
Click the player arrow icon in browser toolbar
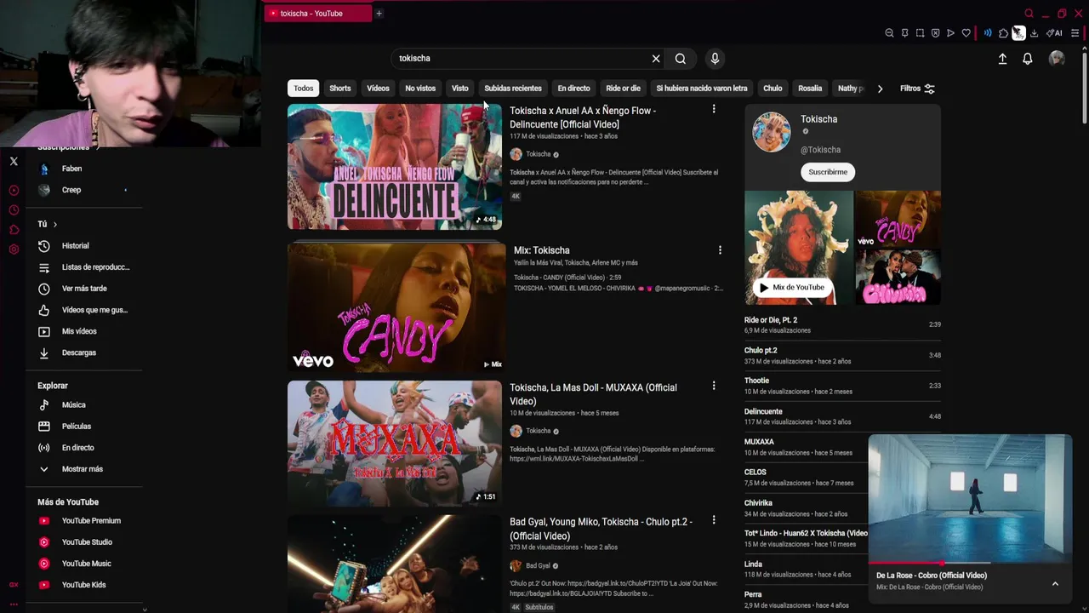click(x=950, y=33)
